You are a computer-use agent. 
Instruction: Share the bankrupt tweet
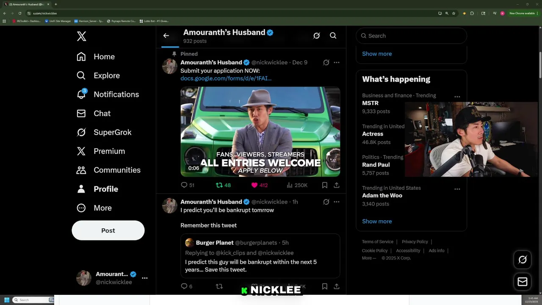pos(337,286)
